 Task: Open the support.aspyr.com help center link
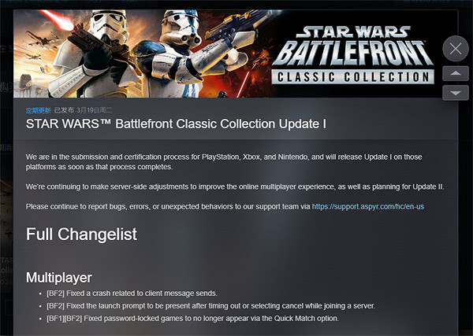coord(367,206)
